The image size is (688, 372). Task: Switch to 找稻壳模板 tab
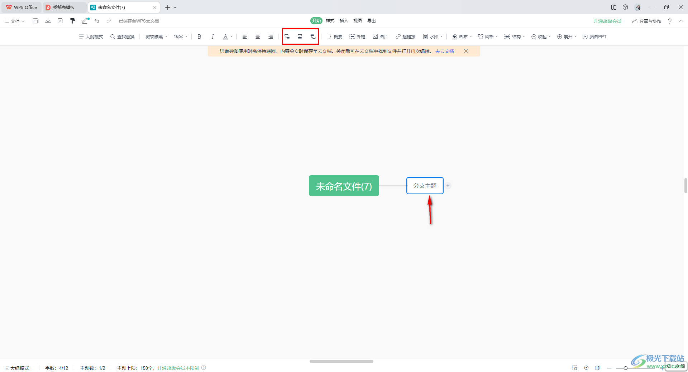click(x=64, y=7)
